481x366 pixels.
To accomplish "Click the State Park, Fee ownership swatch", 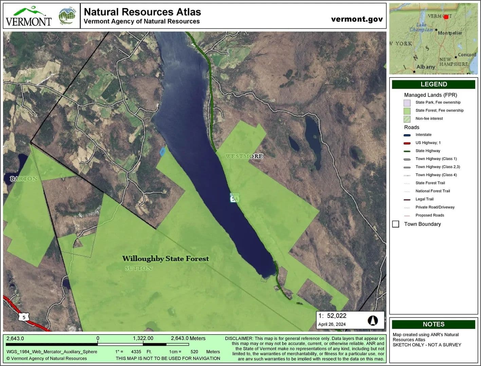I will 407,103.
